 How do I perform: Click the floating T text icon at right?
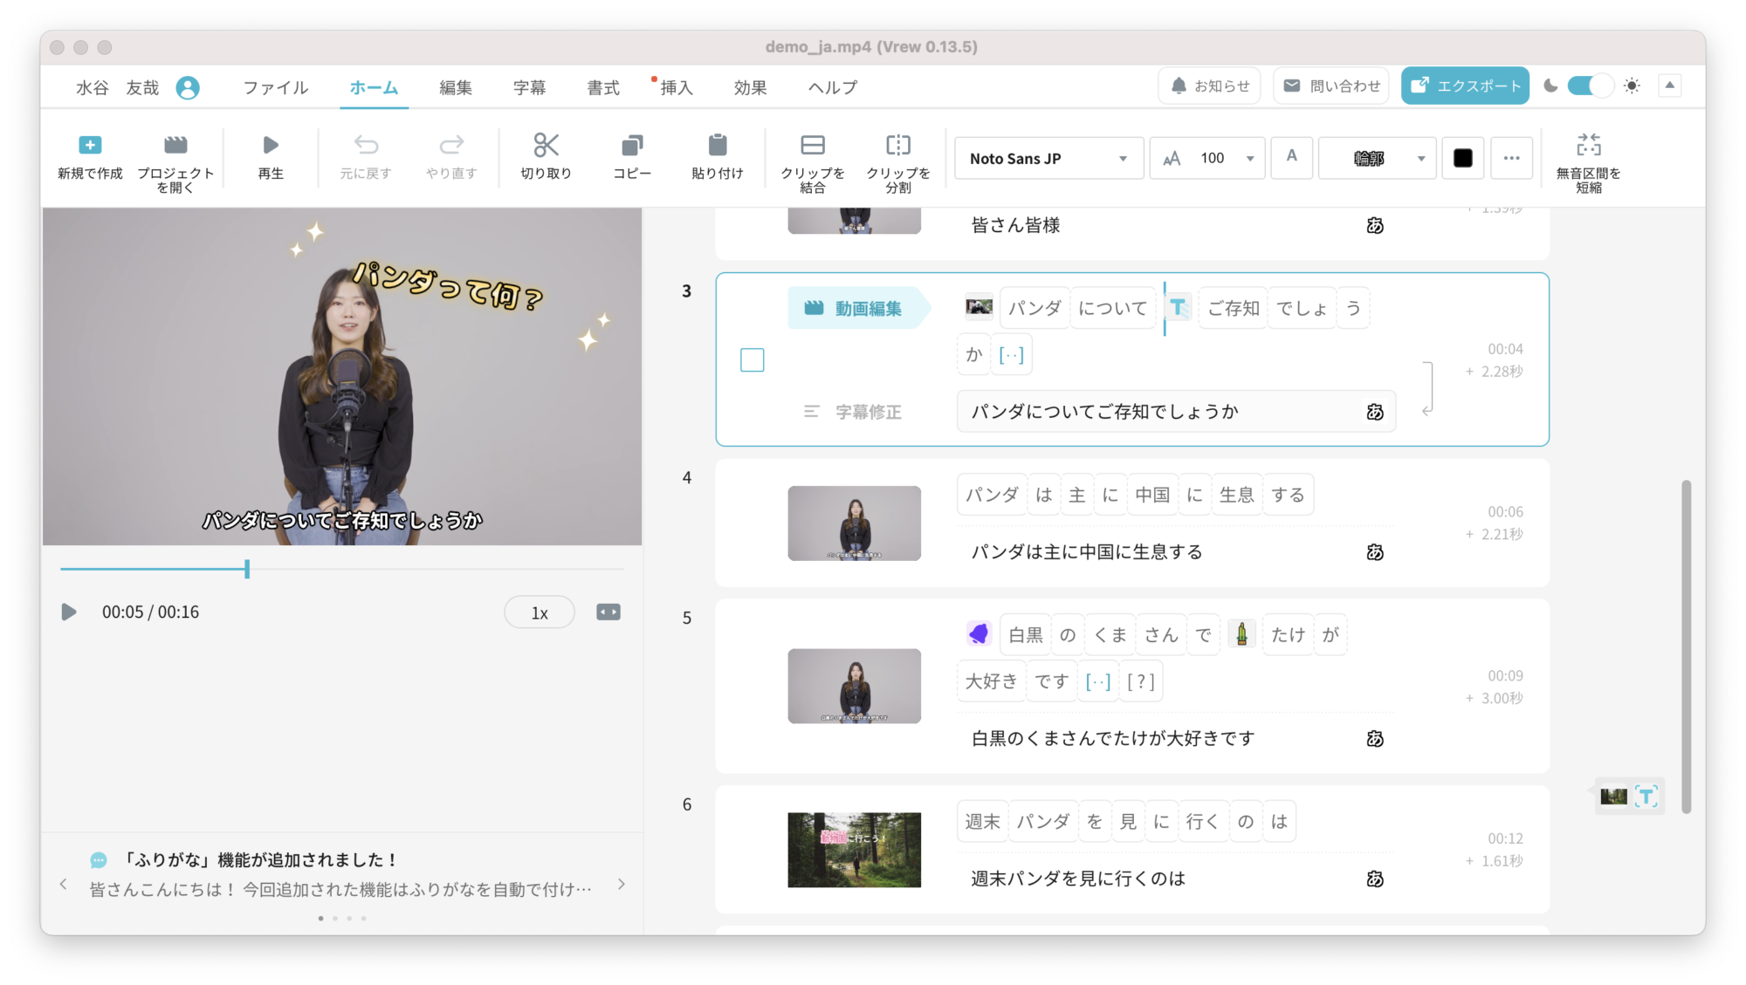[x=1646, y=796]
